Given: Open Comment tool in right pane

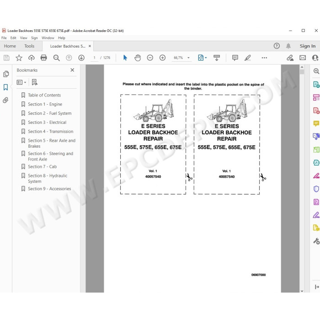Looking at the screenshot, I should click(316, 123).
